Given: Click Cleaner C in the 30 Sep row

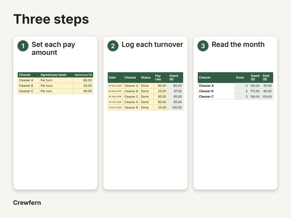Looking at the screenshot, I should (x=131, y=96).
